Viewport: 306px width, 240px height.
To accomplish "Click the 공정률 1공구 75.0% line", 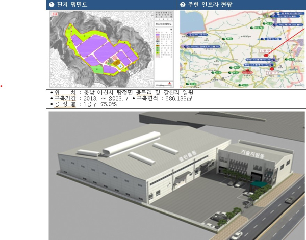I will pyautogui.click(x=84, y=104).
